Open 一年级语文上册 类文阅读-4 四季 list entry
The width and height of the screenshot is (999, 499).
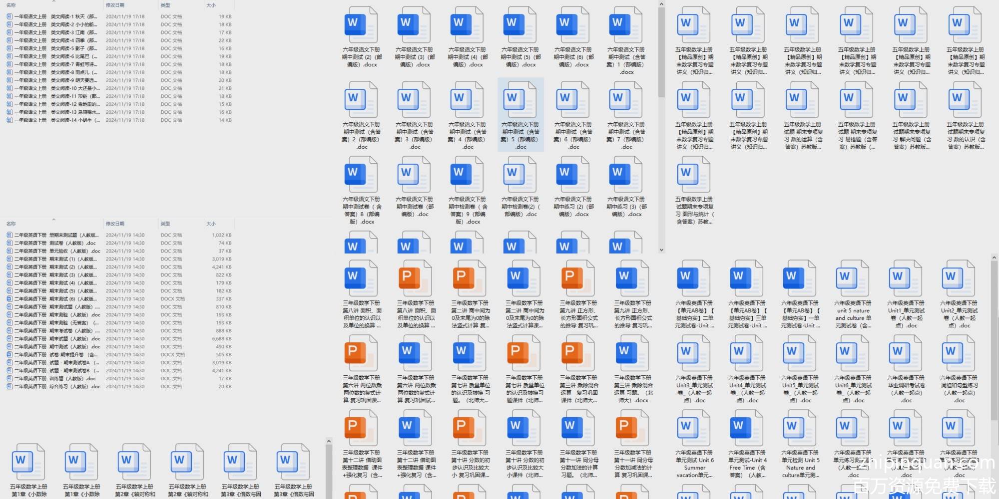tap(55, 40)
